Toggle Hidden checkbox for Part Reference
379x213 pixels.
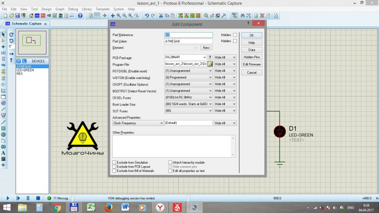pos(235,35)
